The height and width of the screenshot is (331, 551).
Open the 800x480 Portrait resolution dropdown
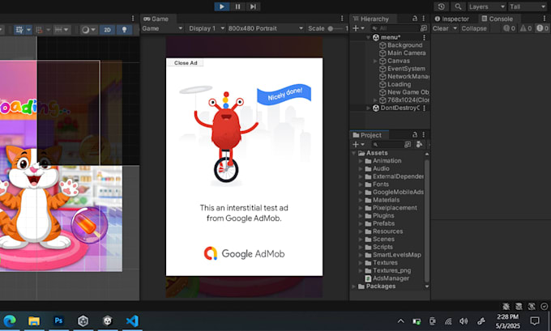point(265,28)
